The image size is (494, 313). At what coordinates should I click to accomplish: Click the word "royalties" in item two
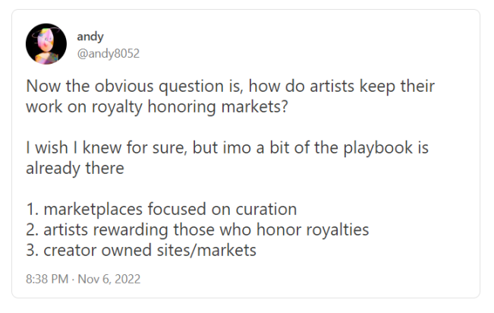(x=338, y=229)
